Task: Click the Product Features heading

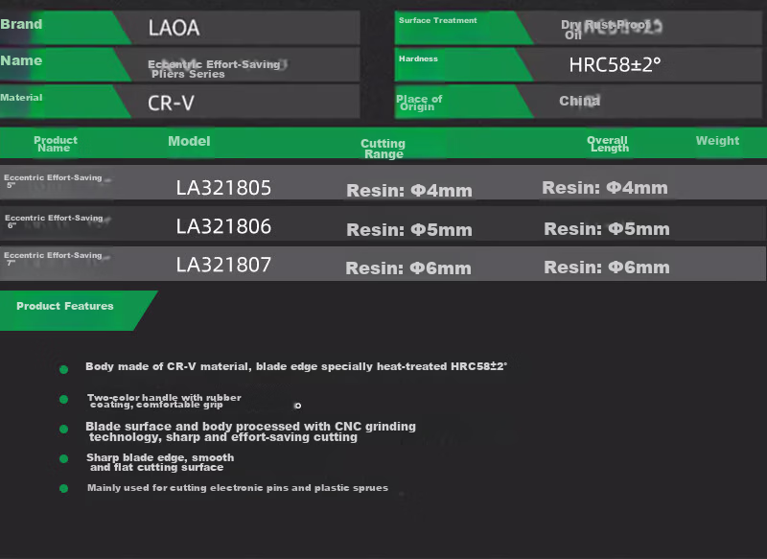Action: pyautogui.click(x=65, y=306)
